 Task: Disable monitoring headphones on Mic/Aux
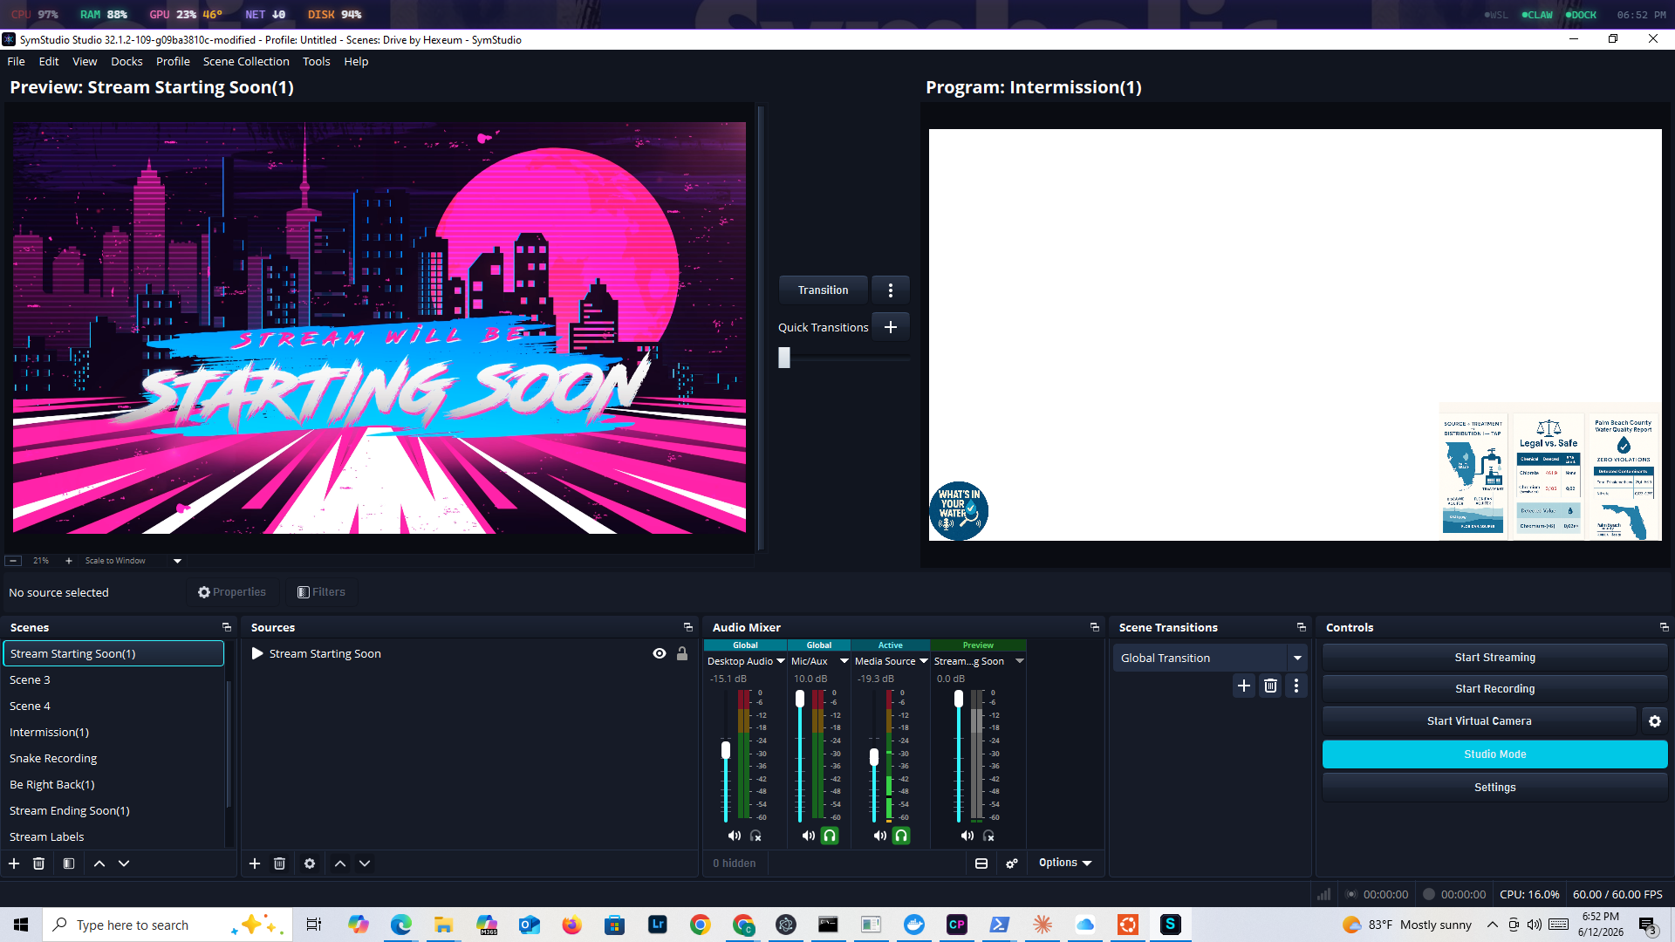[x=830, y=836]
